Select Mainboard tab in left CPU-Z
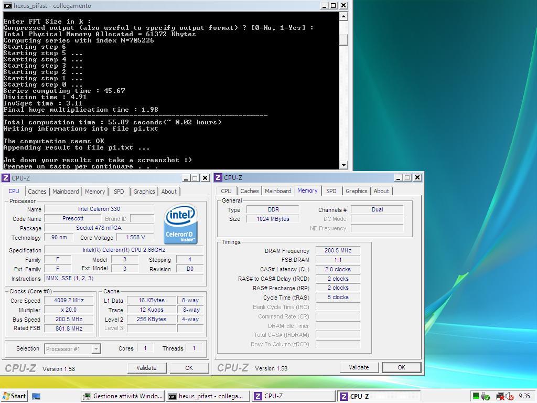This screenshot has width=537, height=403. coord(66,192)
